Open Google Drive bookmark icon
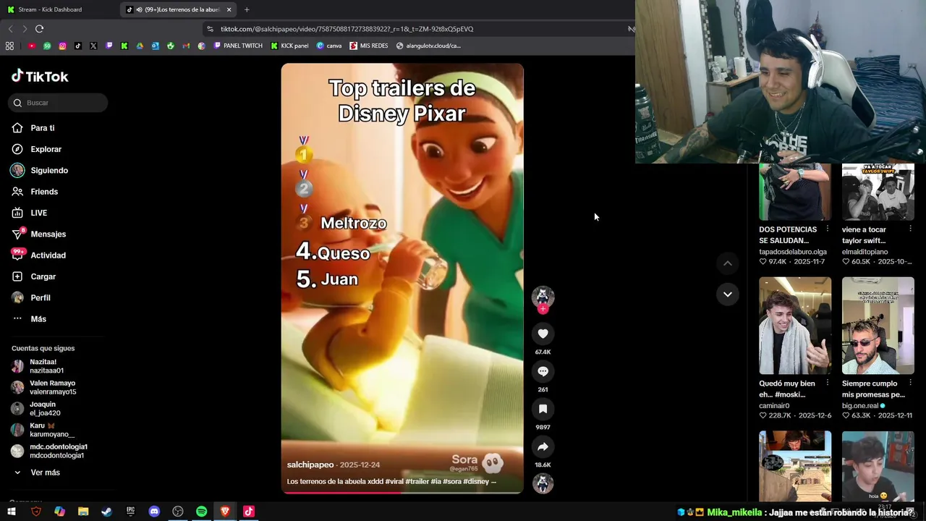The image size is (926, 521). [x=140, y=46]
